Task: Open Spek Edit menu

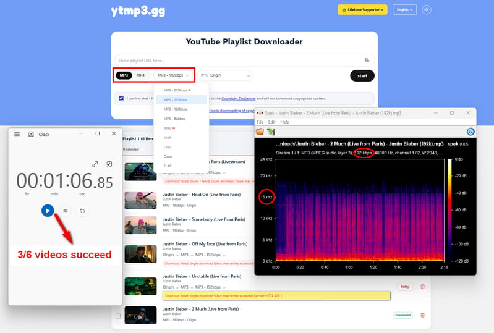Action: [272, 122]
